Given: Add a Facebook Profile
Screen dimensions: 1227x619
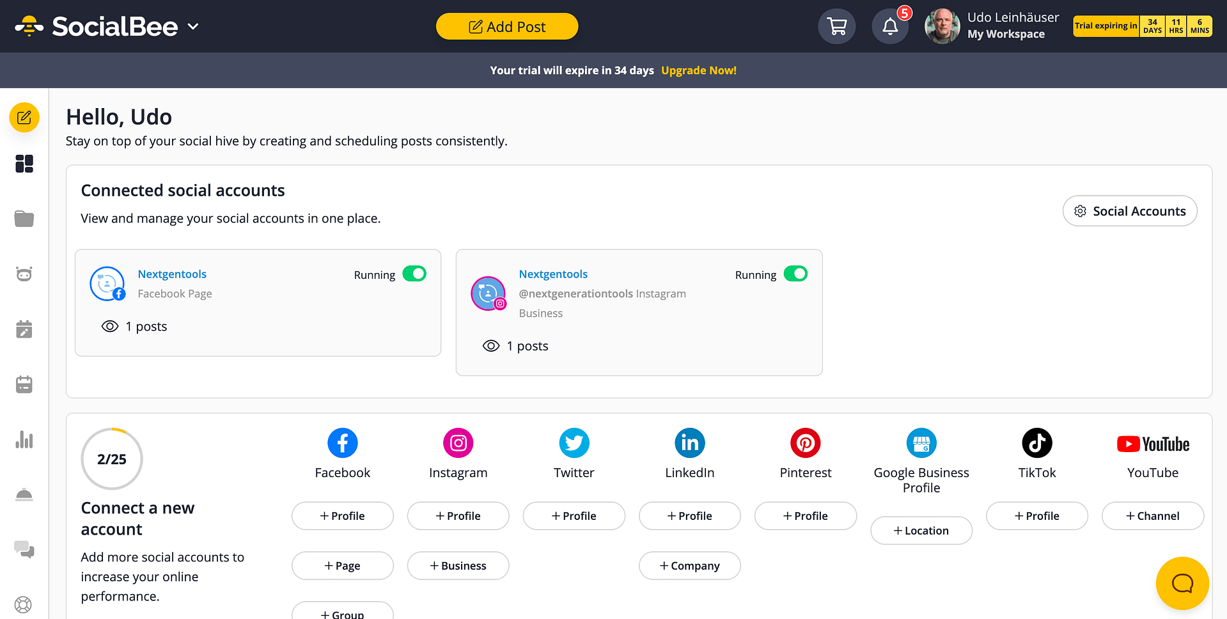Looking at the screenshot, I should click(343, 516).
